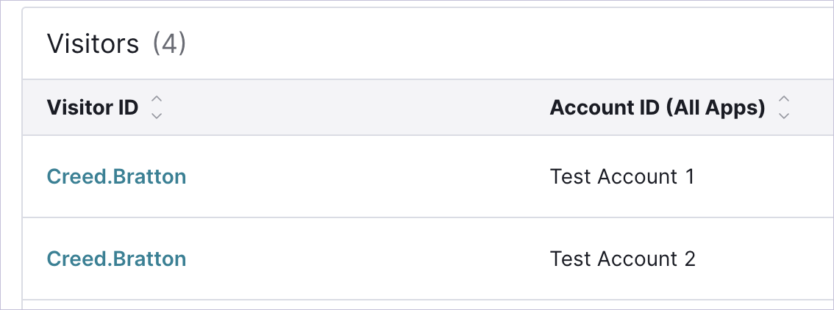Sort Visitor ID ascending with up chevron
The width and height of the screenshot is (834, 310).
pyautogui.click(x=157, y=99)
